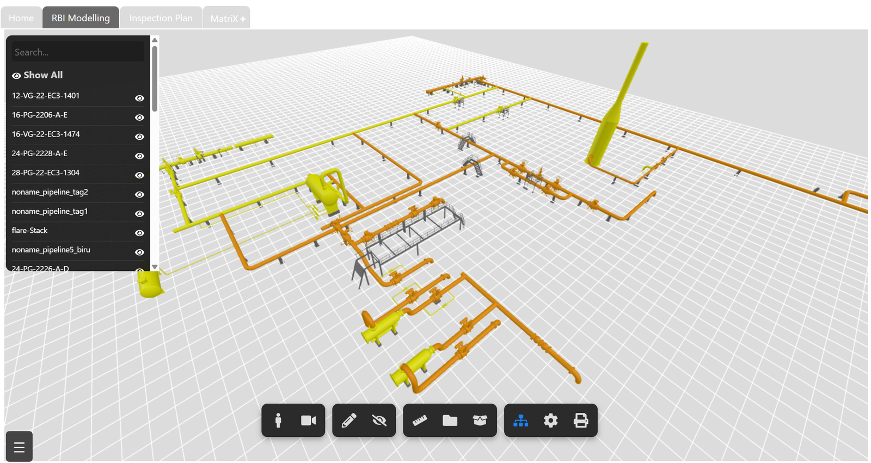Open viewer settings with the gear icon
The image size is (871, 463).
(x=551, y=421)
